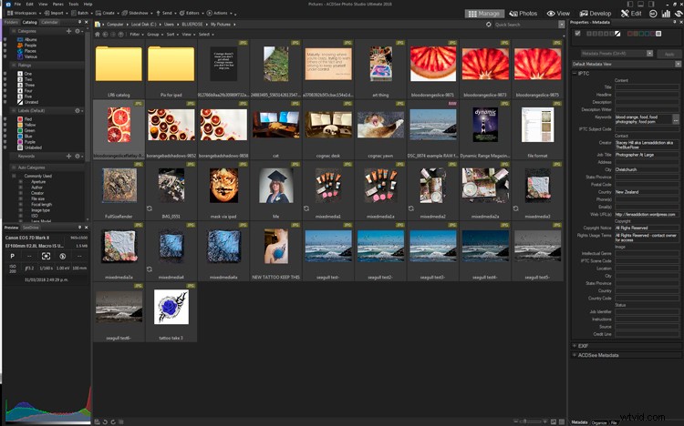Navigate back with the left arrow icon

(x=105, y=34)
